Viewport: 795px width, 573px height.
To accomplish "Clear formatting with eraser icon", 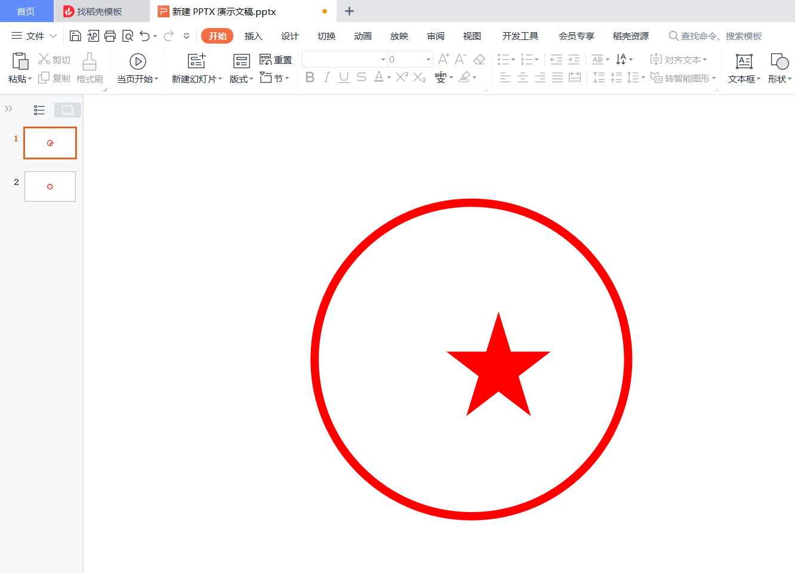I will point(479,59).
